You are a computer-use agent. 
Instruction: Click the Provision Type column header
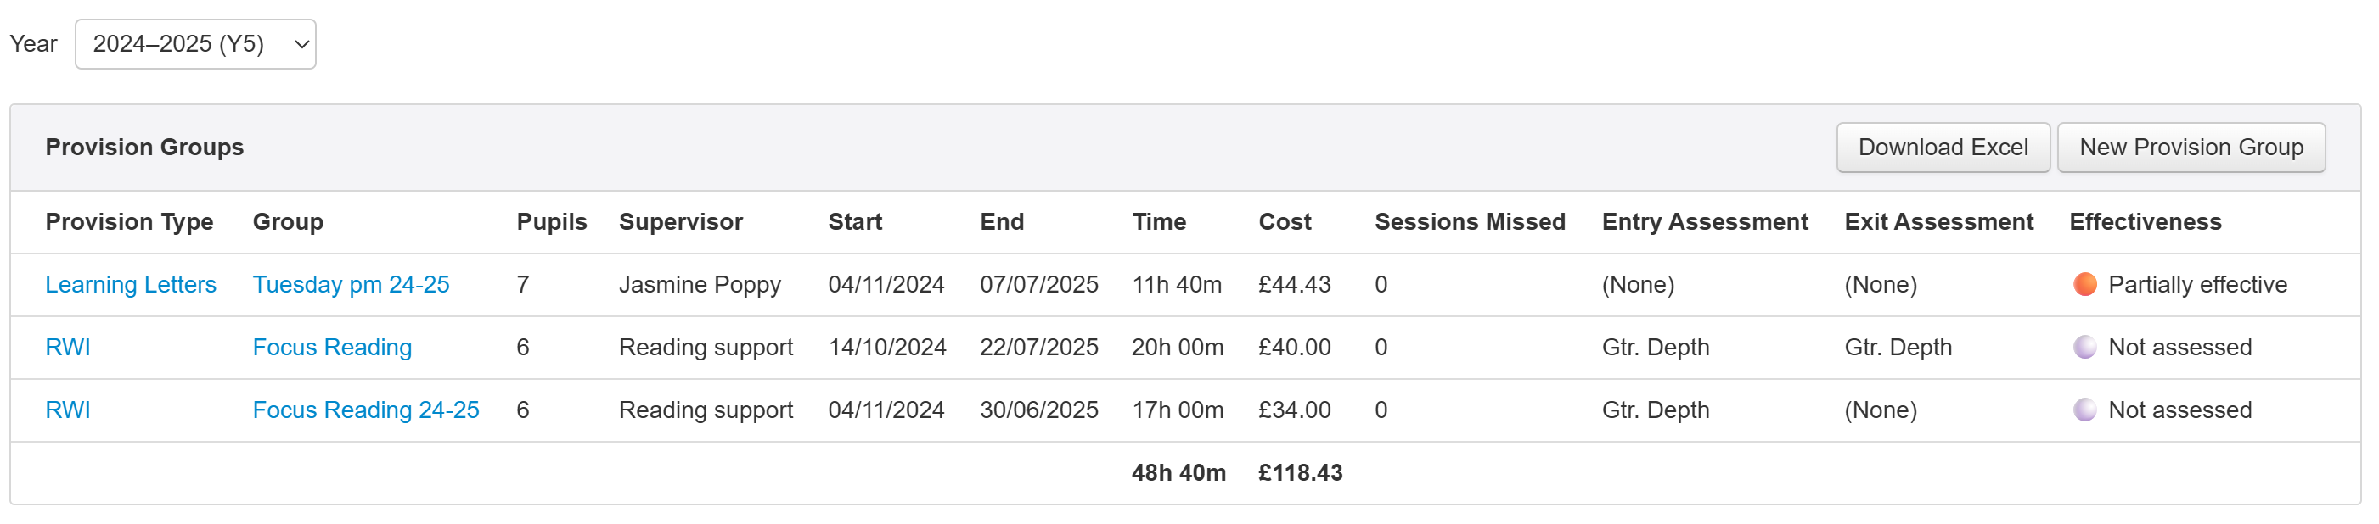[129, 221]
